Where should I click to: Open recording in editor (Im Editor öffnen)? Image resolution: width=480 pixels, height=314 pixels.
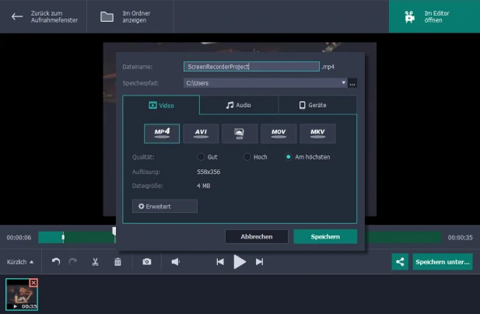434,16
